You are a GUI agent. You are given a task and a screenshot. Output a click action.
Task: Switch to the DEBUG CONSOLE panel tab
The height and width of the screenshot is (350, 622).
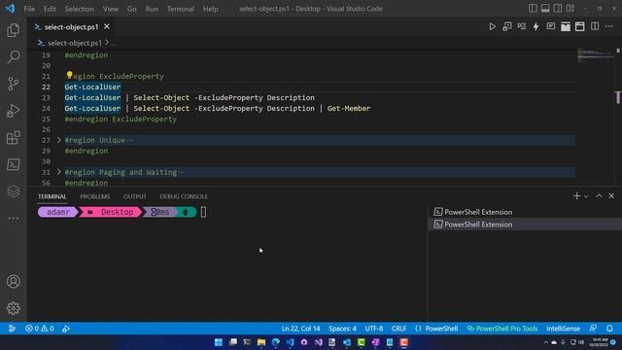click(x=184, y=196)
